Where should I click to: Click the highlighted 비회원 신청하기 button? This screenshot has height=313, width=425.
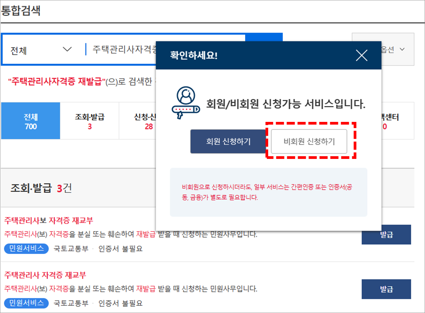(x=309, y=141)
